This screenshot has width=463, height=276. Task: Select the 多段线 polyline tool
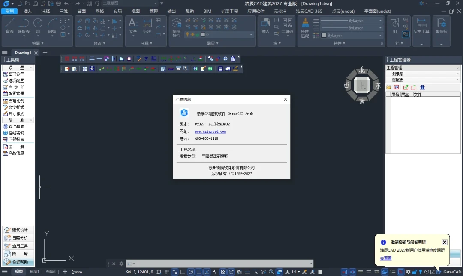(24, 25)
